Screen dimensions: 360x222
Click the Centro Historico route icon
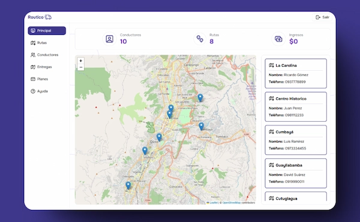coord(271,99)
